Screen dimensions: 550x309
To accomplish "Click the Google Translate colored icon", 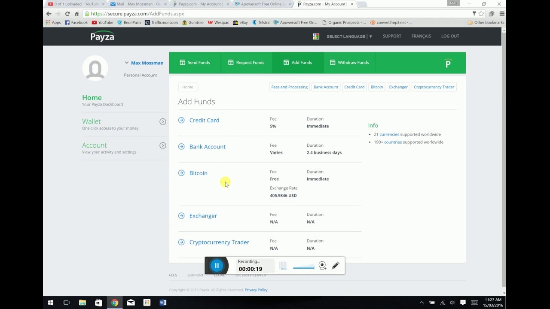I will [x=316, y=36].
